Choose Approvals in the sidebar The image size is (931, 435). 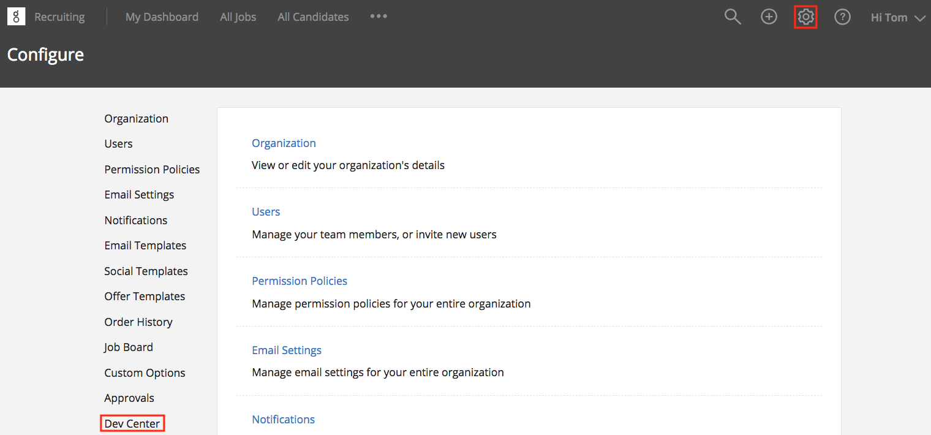pos(129,398)
